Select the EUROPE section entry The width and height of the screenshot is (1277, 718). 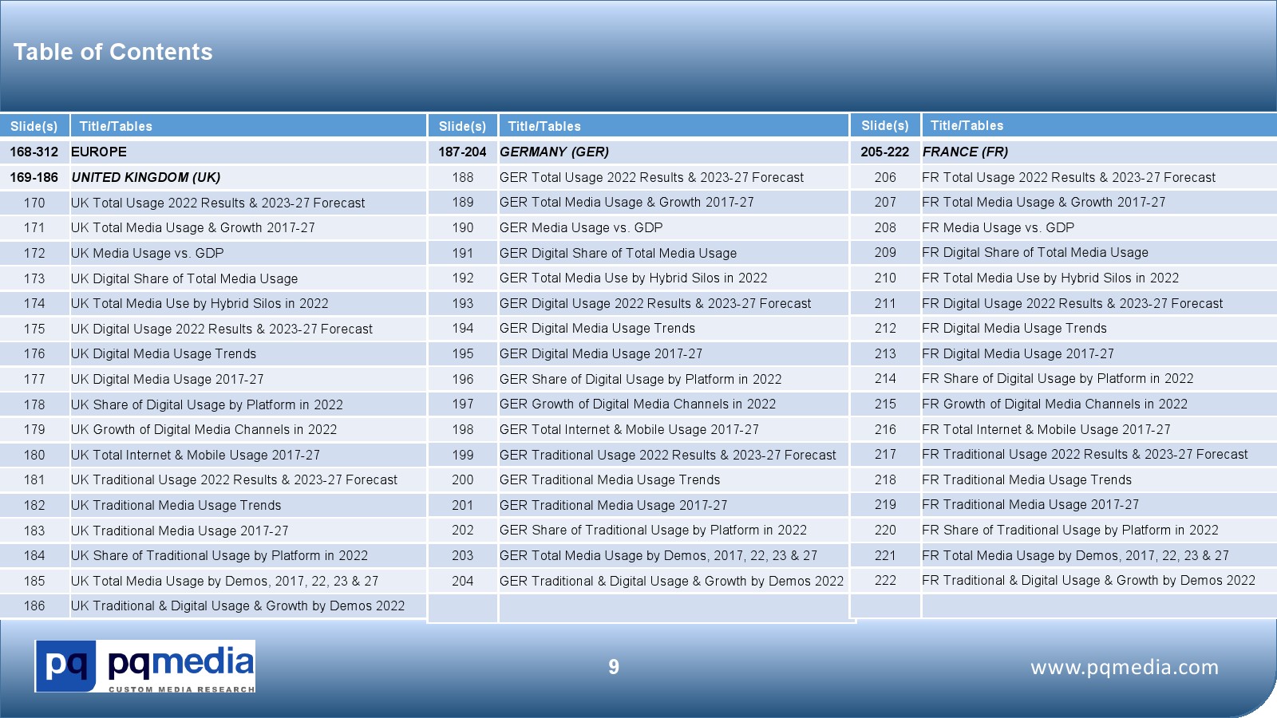[x=99, y=152]
